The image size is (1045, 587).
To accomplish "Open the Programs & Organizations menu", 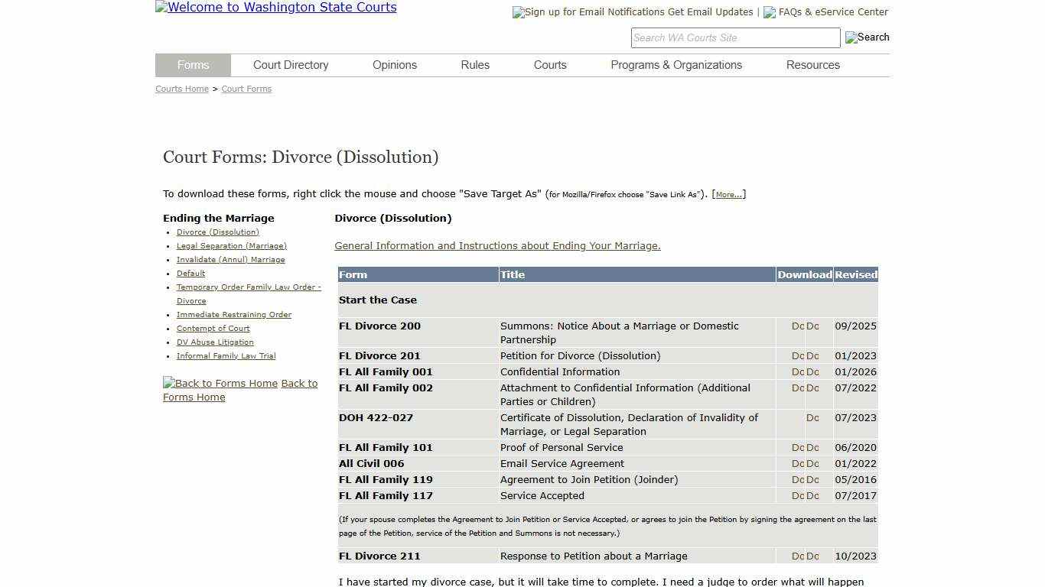I will 676,65.
